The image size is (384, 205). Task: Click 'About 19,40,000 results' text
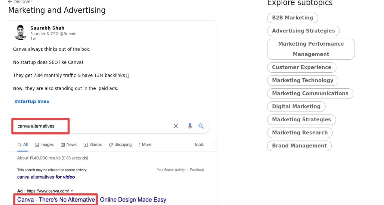53,158
